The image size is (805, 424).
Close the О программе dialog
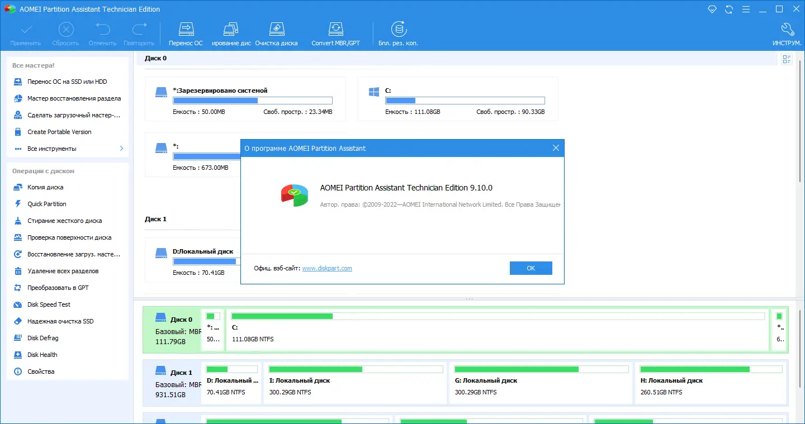coord(556,148)
